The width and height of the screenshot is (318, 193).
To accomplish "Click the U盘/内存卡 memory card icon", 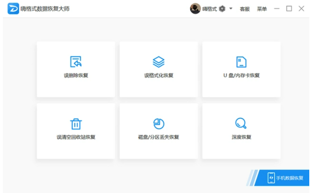I will 241,62.
